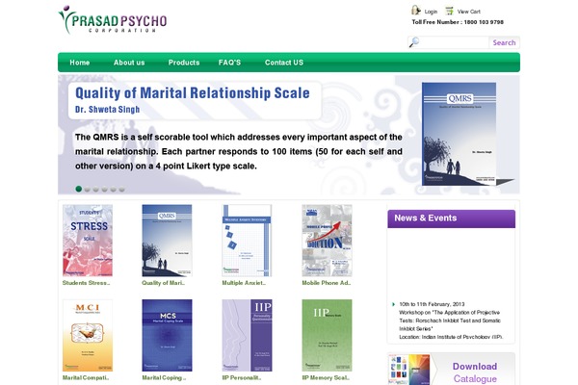Click the catalogue preview image
The width and height of the screenshot is (578, 385).
pyautogui.click(x=409, y=370)
